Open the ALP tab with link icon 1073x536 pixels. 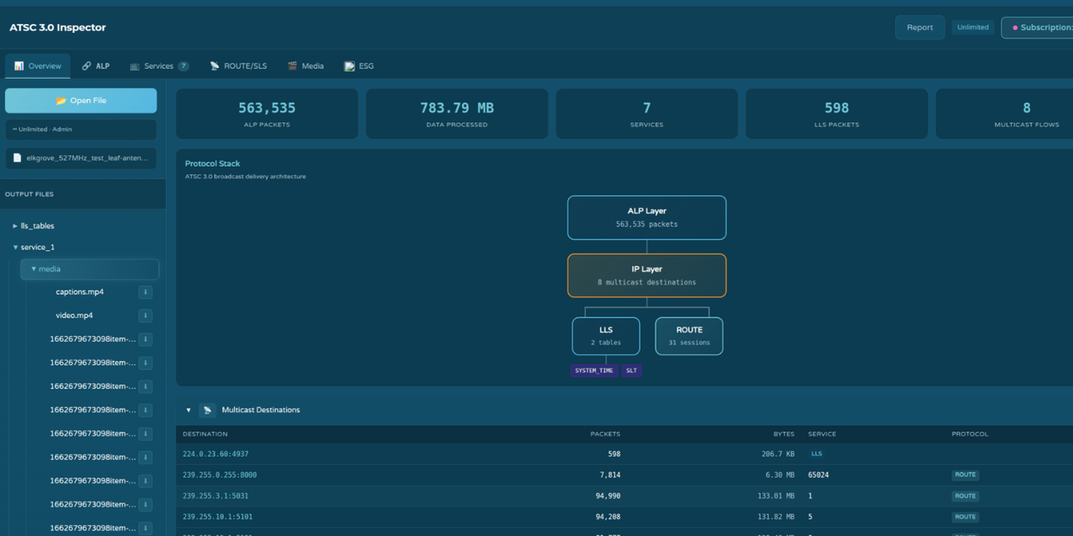(x=96, y=65)
